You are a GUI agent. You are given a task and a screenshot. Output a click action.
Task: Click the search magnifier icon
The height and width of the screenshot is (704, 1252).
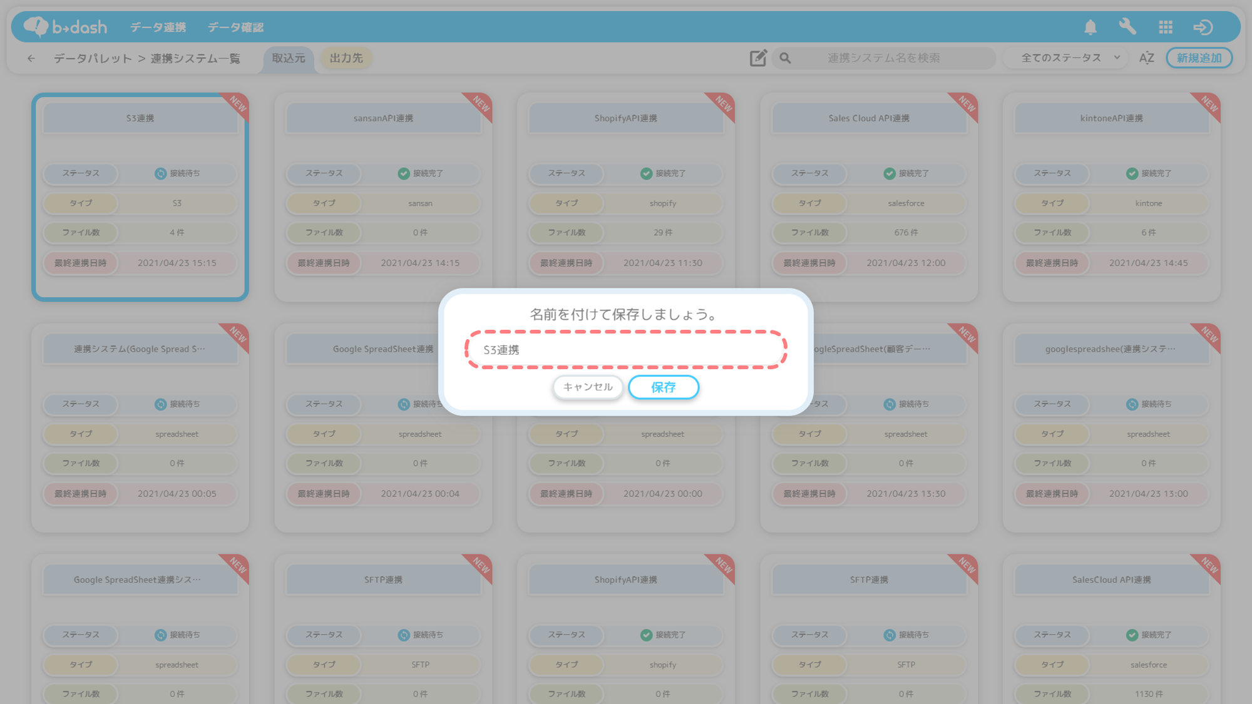coord(785,58)
